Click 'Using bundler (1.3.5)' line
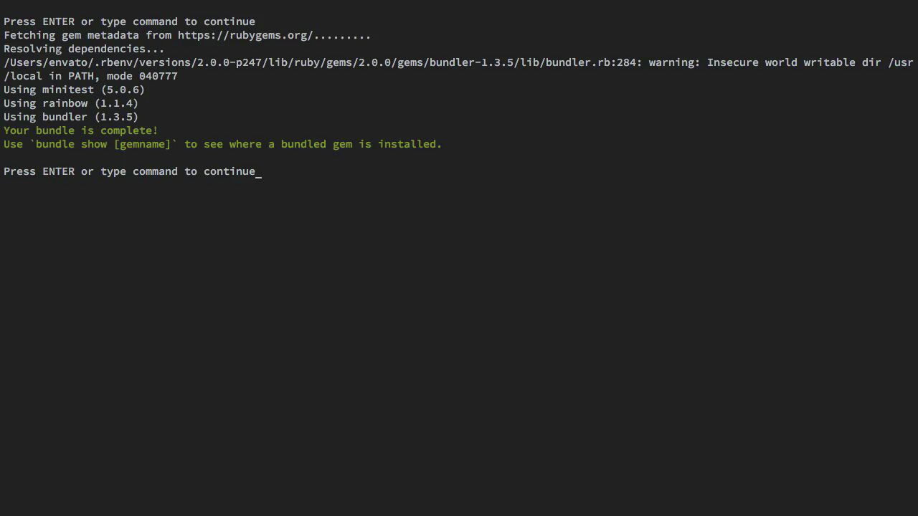 tap(71, 117)
